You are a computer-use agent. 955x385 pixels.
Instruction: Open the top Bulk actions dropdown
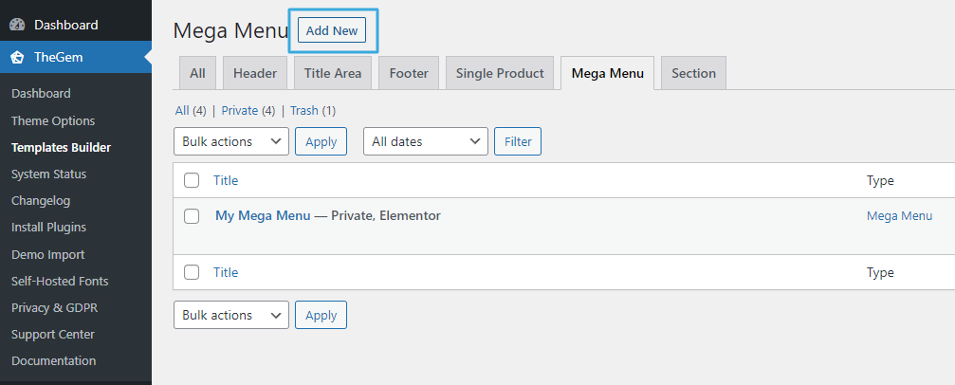[x=231, y=141]
